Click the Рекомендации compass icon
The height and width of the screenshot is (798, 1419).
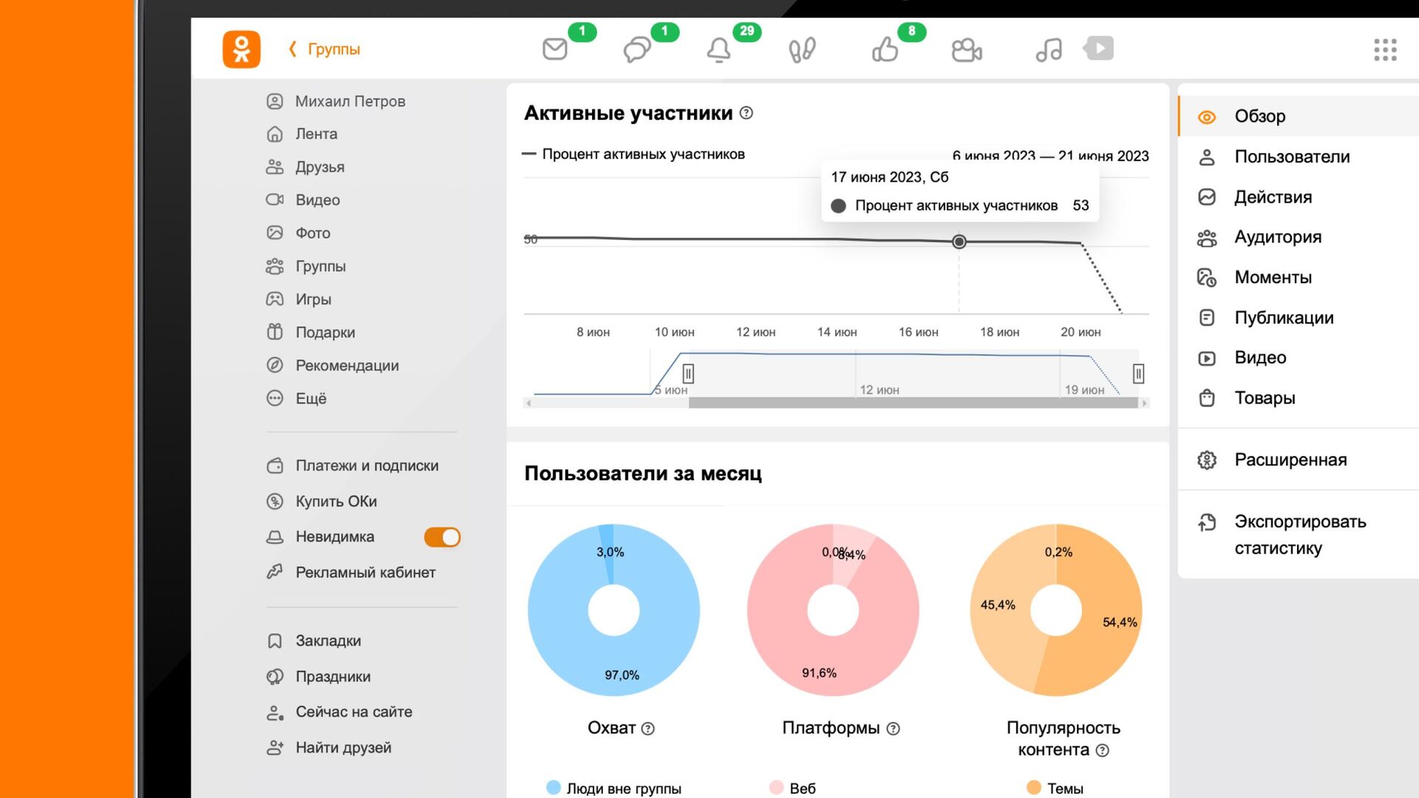click(x=275, y=366)
